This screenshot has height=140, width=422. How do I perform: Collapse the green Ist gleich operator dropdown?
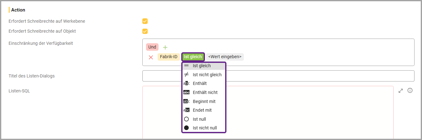193,57
